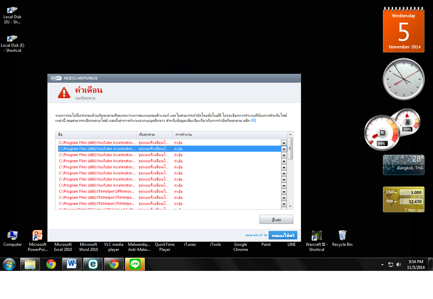Select the Microsoft PowerPoint desktop icon

point(38,241)
